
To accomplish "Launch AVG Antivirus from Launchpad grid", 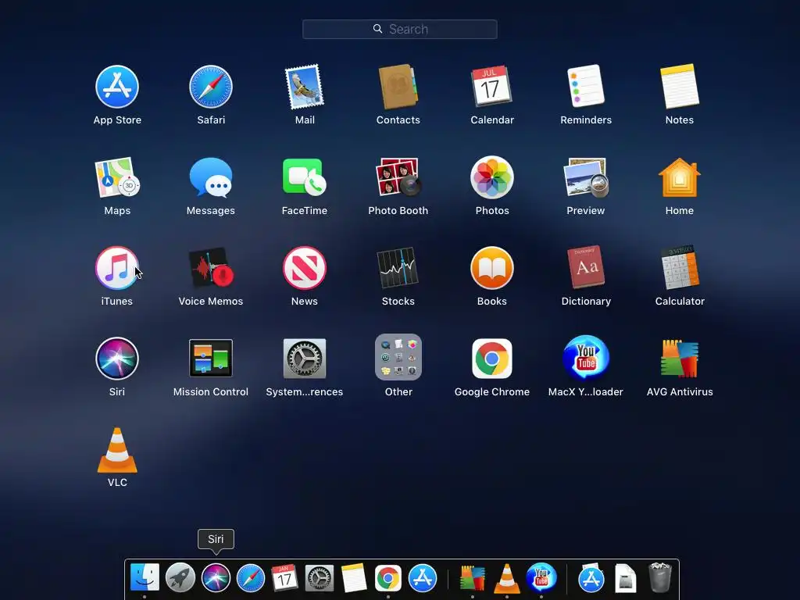I will (679, 359).
